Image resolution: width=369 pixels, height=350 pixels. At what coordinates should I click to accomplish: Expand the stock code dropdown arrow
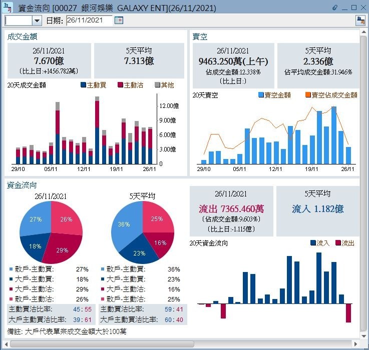click(37, 20)
